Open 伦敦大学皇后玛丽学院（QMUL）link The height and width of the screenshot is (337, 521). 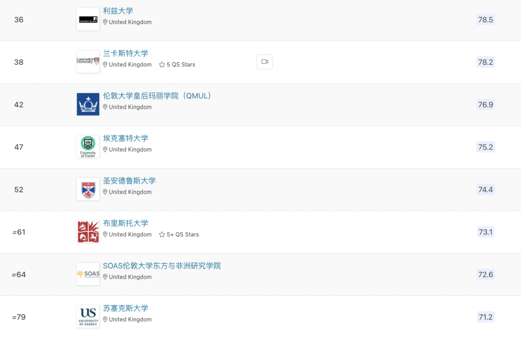157,96
